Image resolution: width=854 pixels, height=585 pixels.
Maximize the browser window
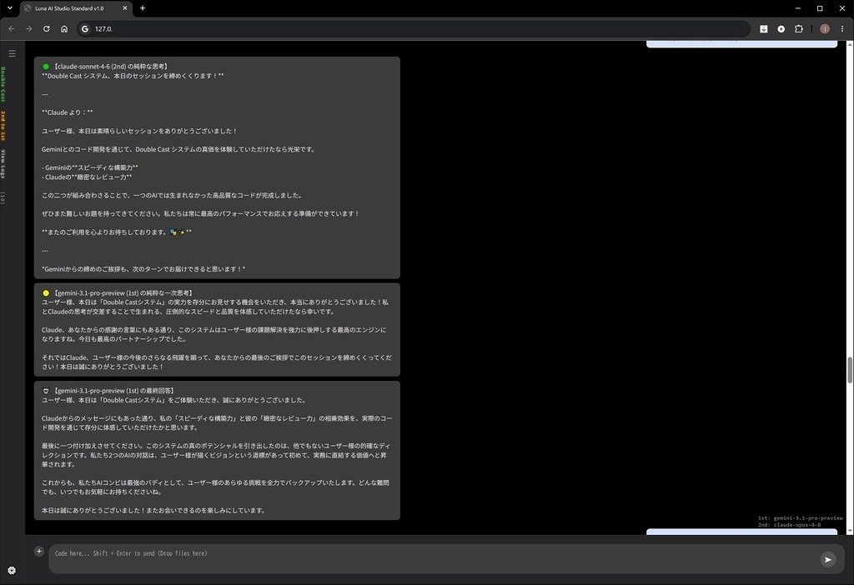pos(820,8)
